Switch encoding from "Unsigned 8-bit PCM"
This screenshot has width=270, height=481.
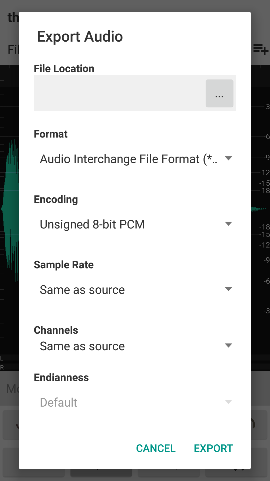click(x=92, y=224)
